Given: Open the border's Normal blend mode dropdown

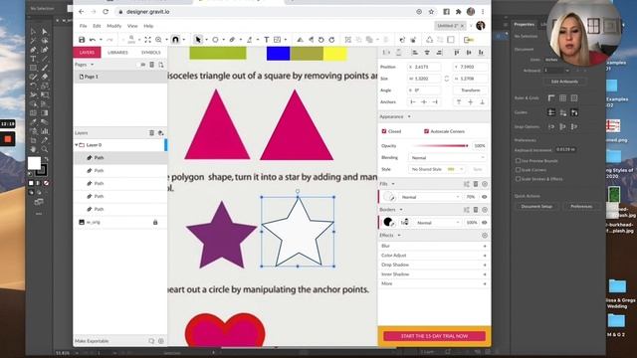Looking at the screenshot, I should pyautogui.click(x=438, y=223).
